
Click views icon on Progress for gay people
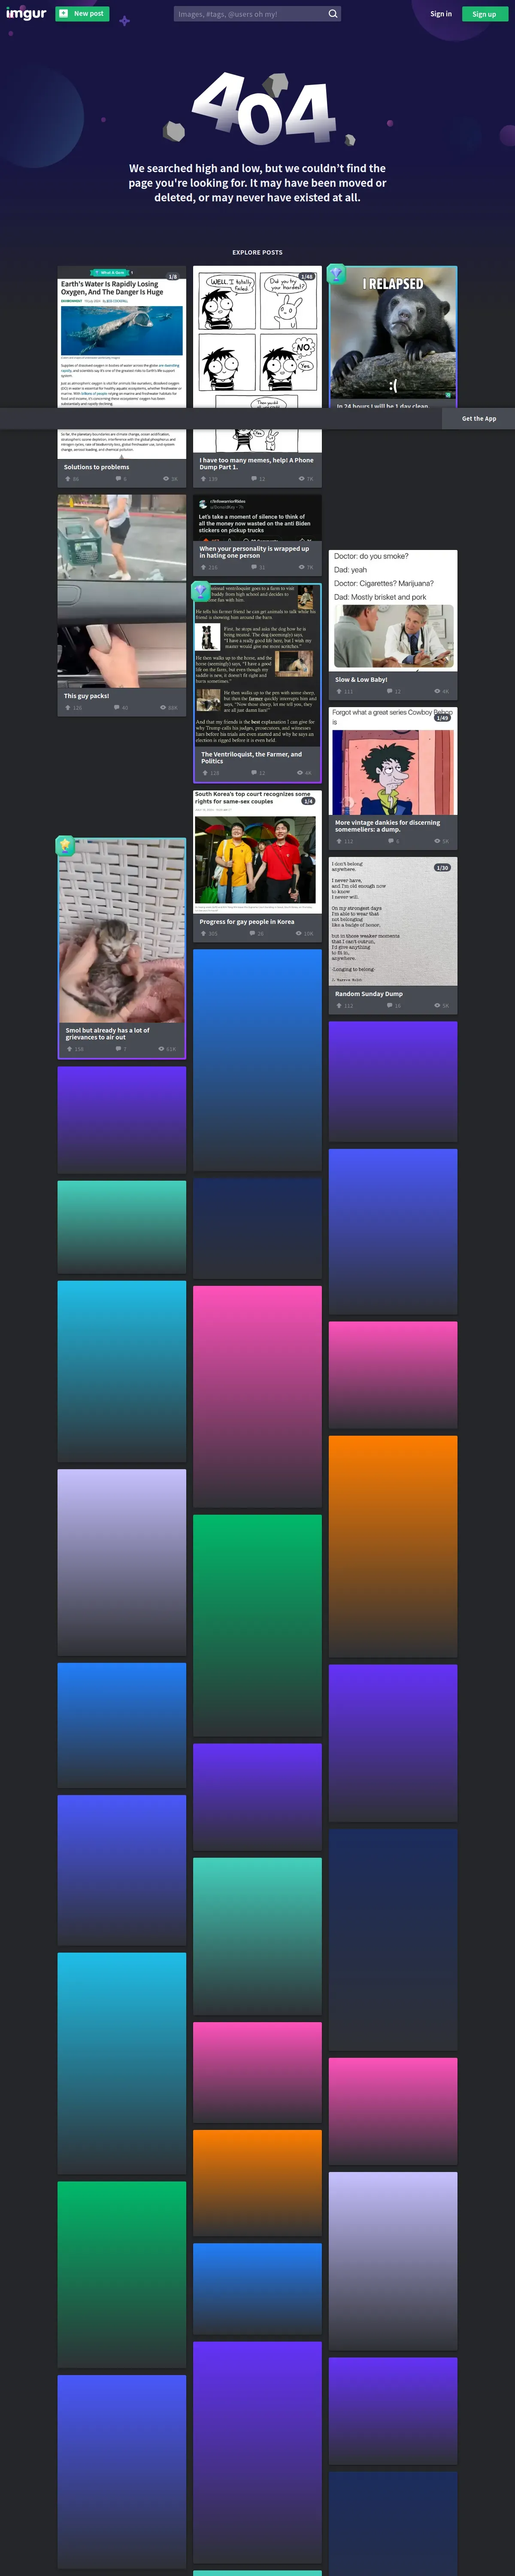pyautogui.click(x=299, y=933)
